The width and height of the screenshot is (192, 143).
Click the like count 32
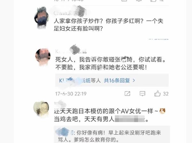(166, 94)
